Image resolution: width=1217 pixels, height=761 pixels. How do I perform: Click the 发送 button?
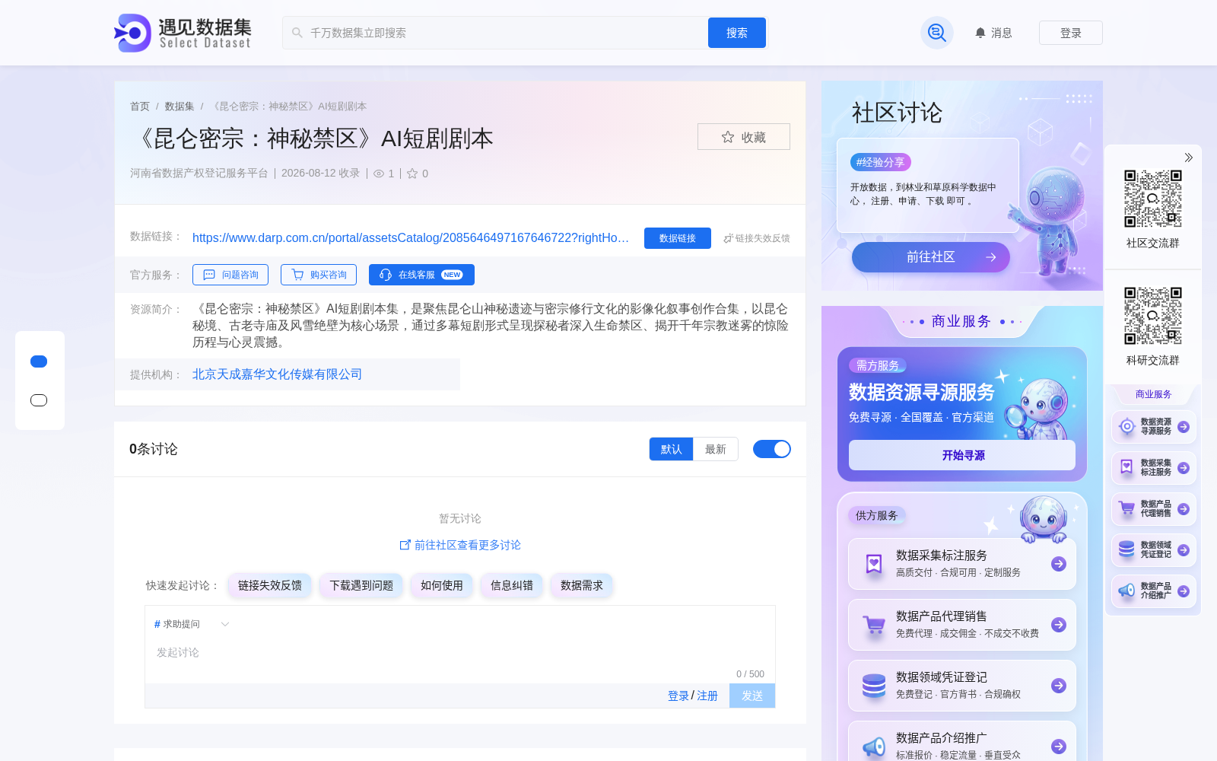pos(752,696)
